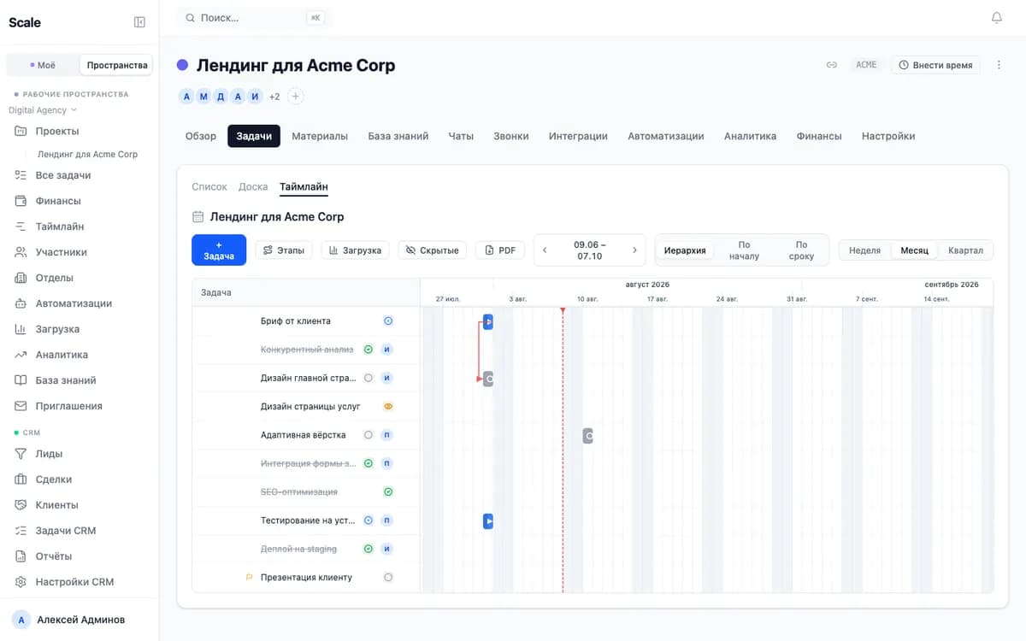Toggle status of Дизайн главной страницы

pos(369,378)
